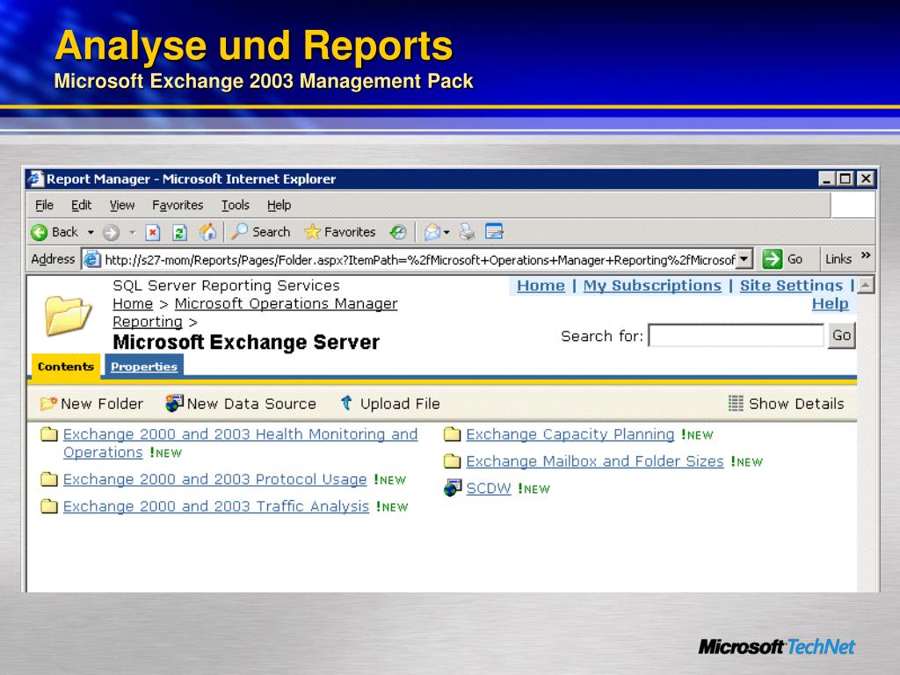This screenshot has height=675, width=900.
Task: Click the Forward arrow icon
Action: pyautogui.click(x=111, y=232)
